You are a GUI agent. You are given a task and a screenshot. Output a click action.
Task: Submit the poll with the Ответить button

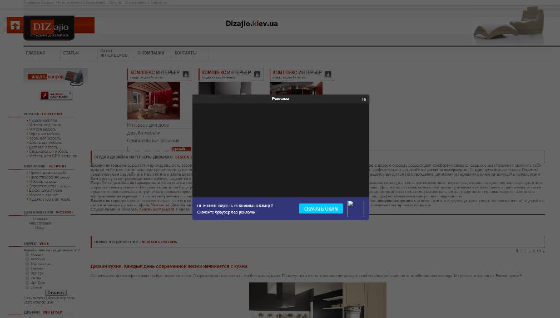tap(56, 292)
